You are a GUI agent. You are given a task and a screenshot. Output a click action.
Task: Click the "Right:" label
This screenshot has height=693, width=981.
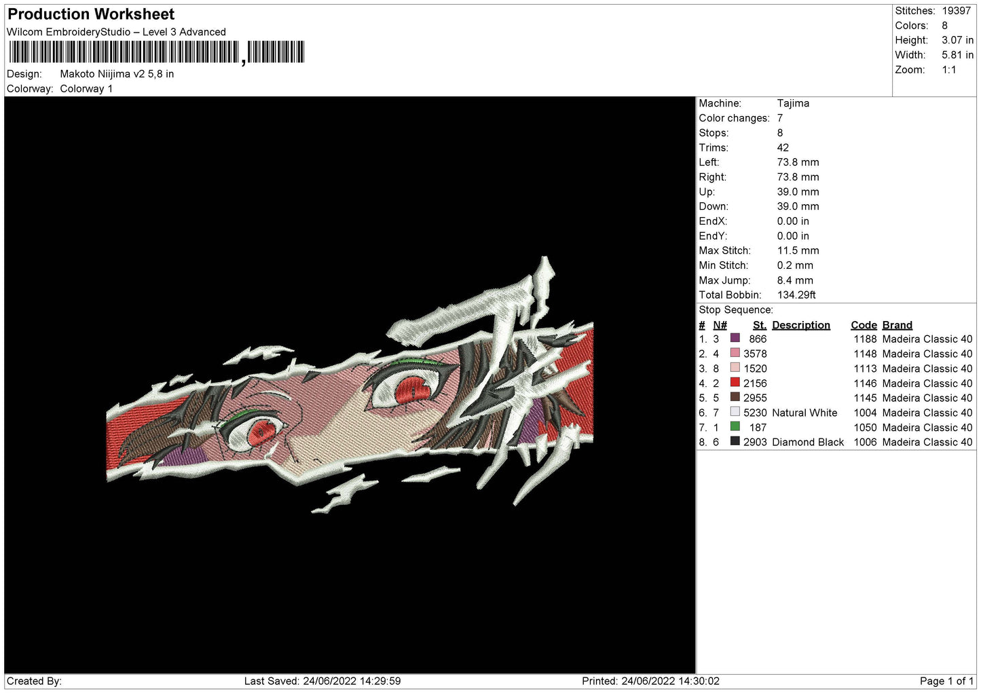tap(712, 177)
